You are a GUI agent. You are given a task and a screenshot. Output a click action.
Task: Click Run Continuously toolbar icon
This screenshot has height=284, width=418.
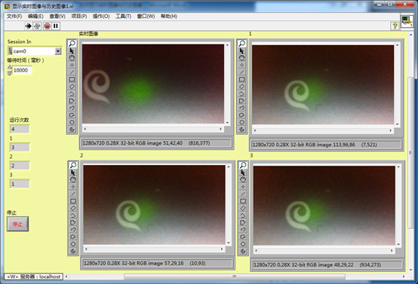[37, 26]
